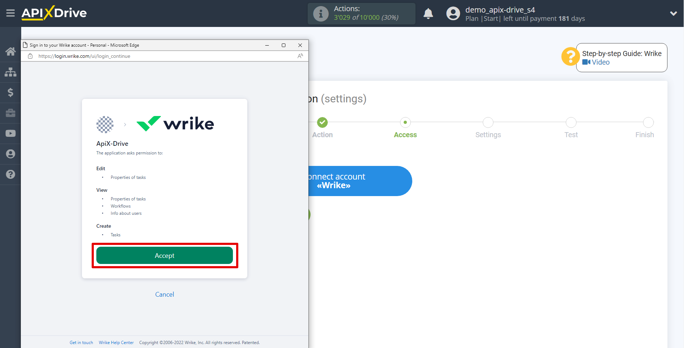Click the green Accept button
This screenshot has height=348, width=684.
coord(165,255)
